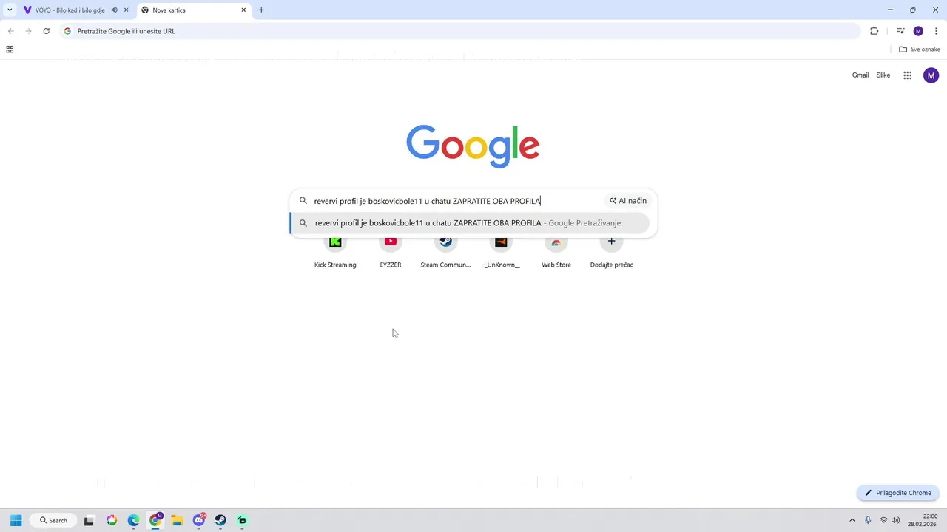
Task: Open the Chrome profile avatar in toolbar
Action: (x=918, y=31)
